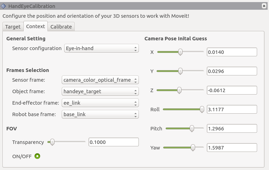269x170 pixels.
Task: Toggle the FOV ON/OFF radio button
Action: click(37, 156)
